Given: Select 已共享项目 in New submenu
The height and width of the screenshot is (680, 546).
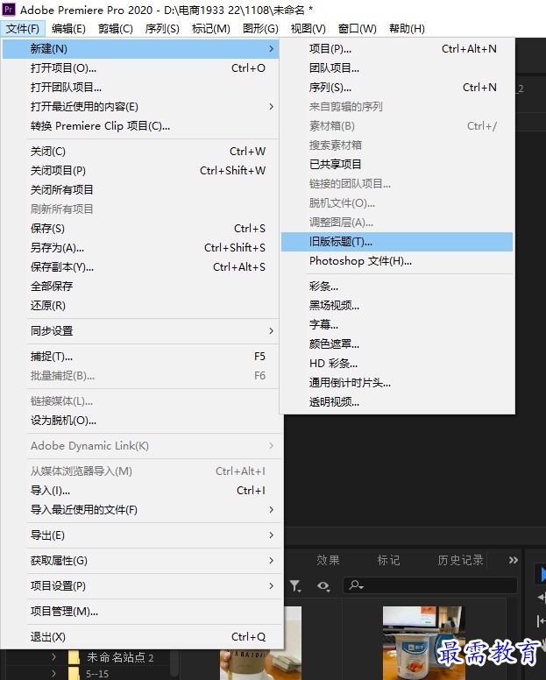Looking at the screenshot, I should pos(397,165).
